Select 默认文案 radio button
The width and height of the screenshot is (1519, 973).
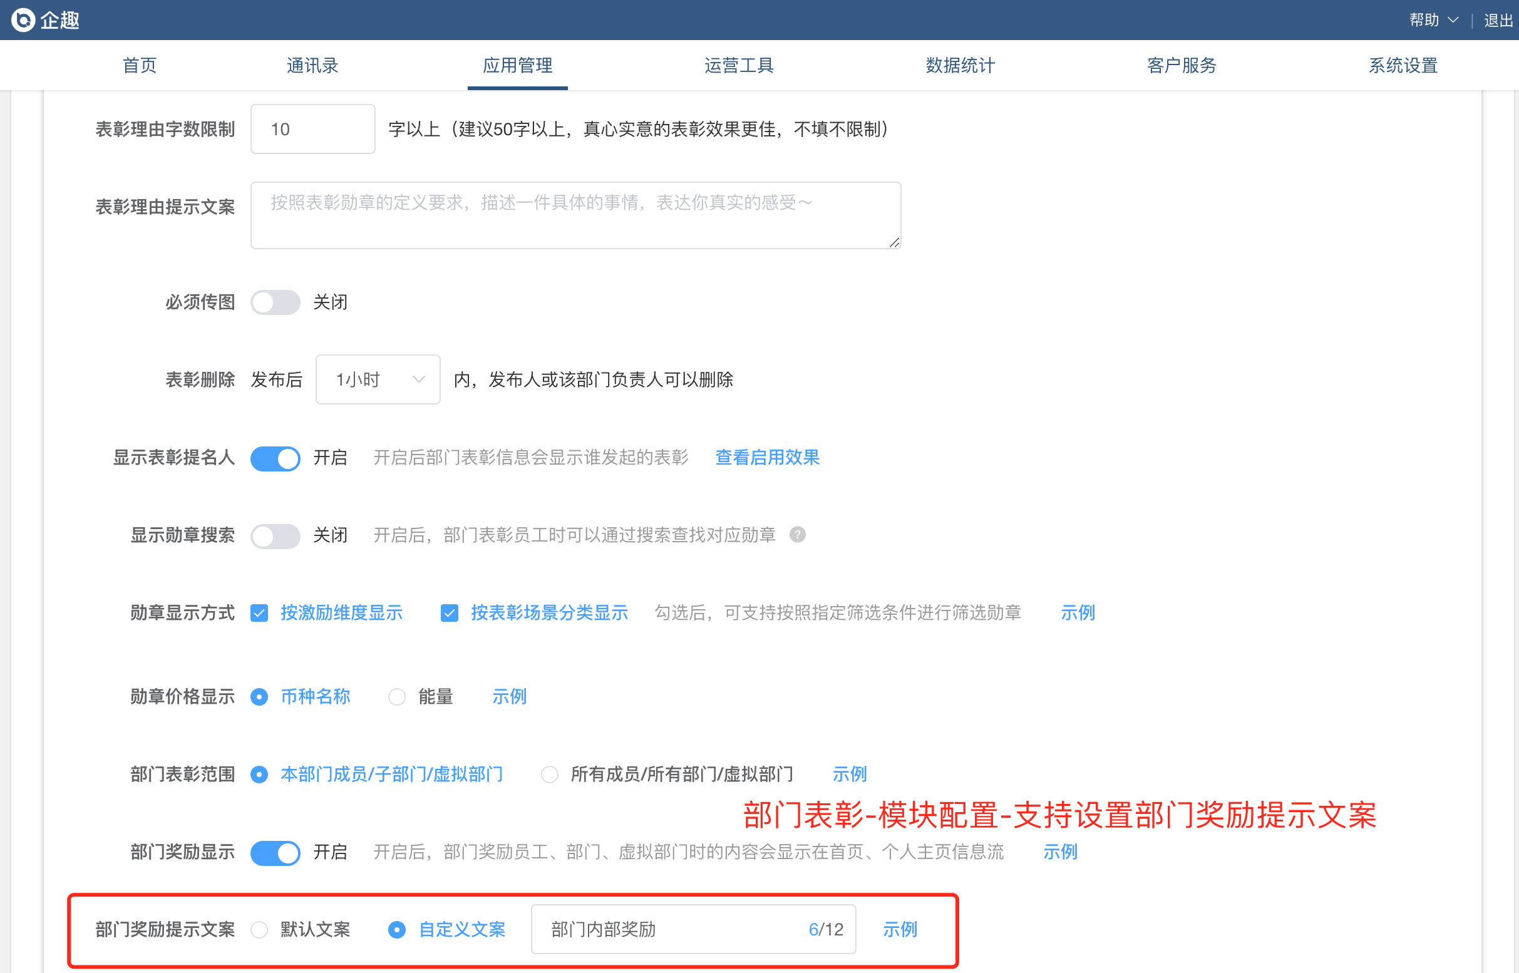point(259,929)
